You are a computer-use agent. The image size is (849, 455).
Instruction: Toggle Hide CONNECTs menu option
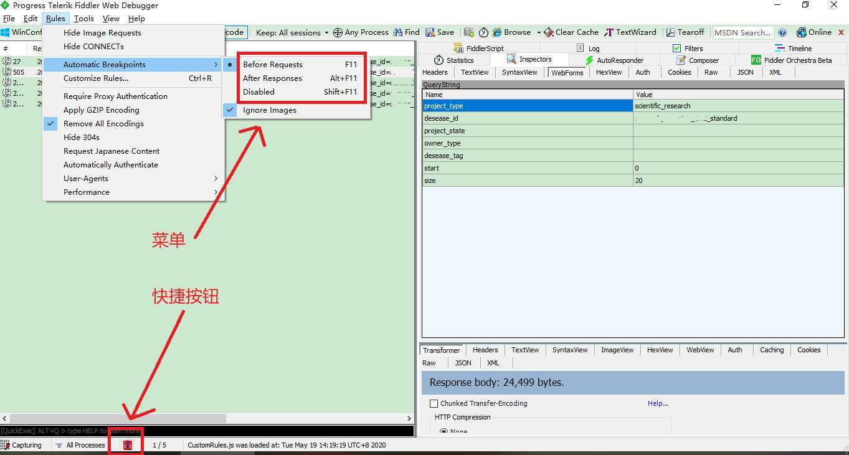point(133,46)
